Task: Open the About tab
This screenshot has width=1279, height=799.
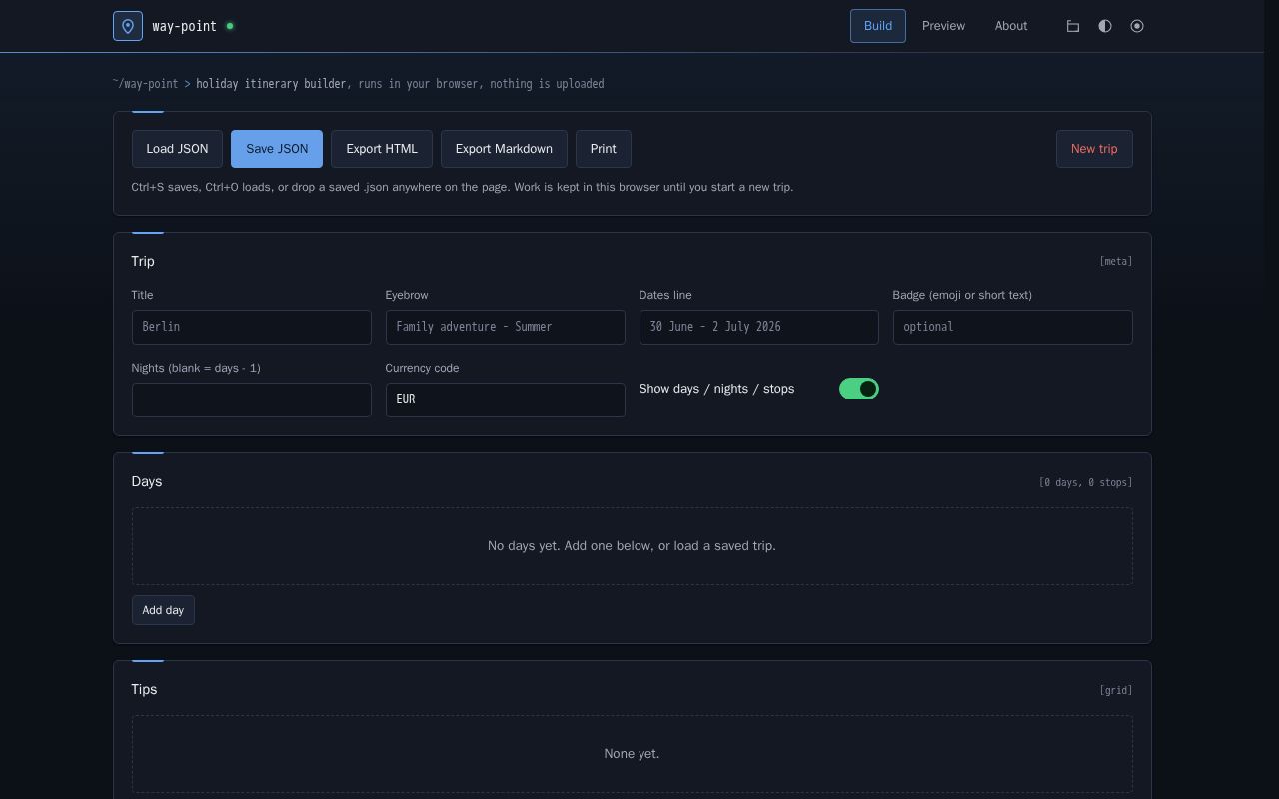Action: tap(1011, 26)
